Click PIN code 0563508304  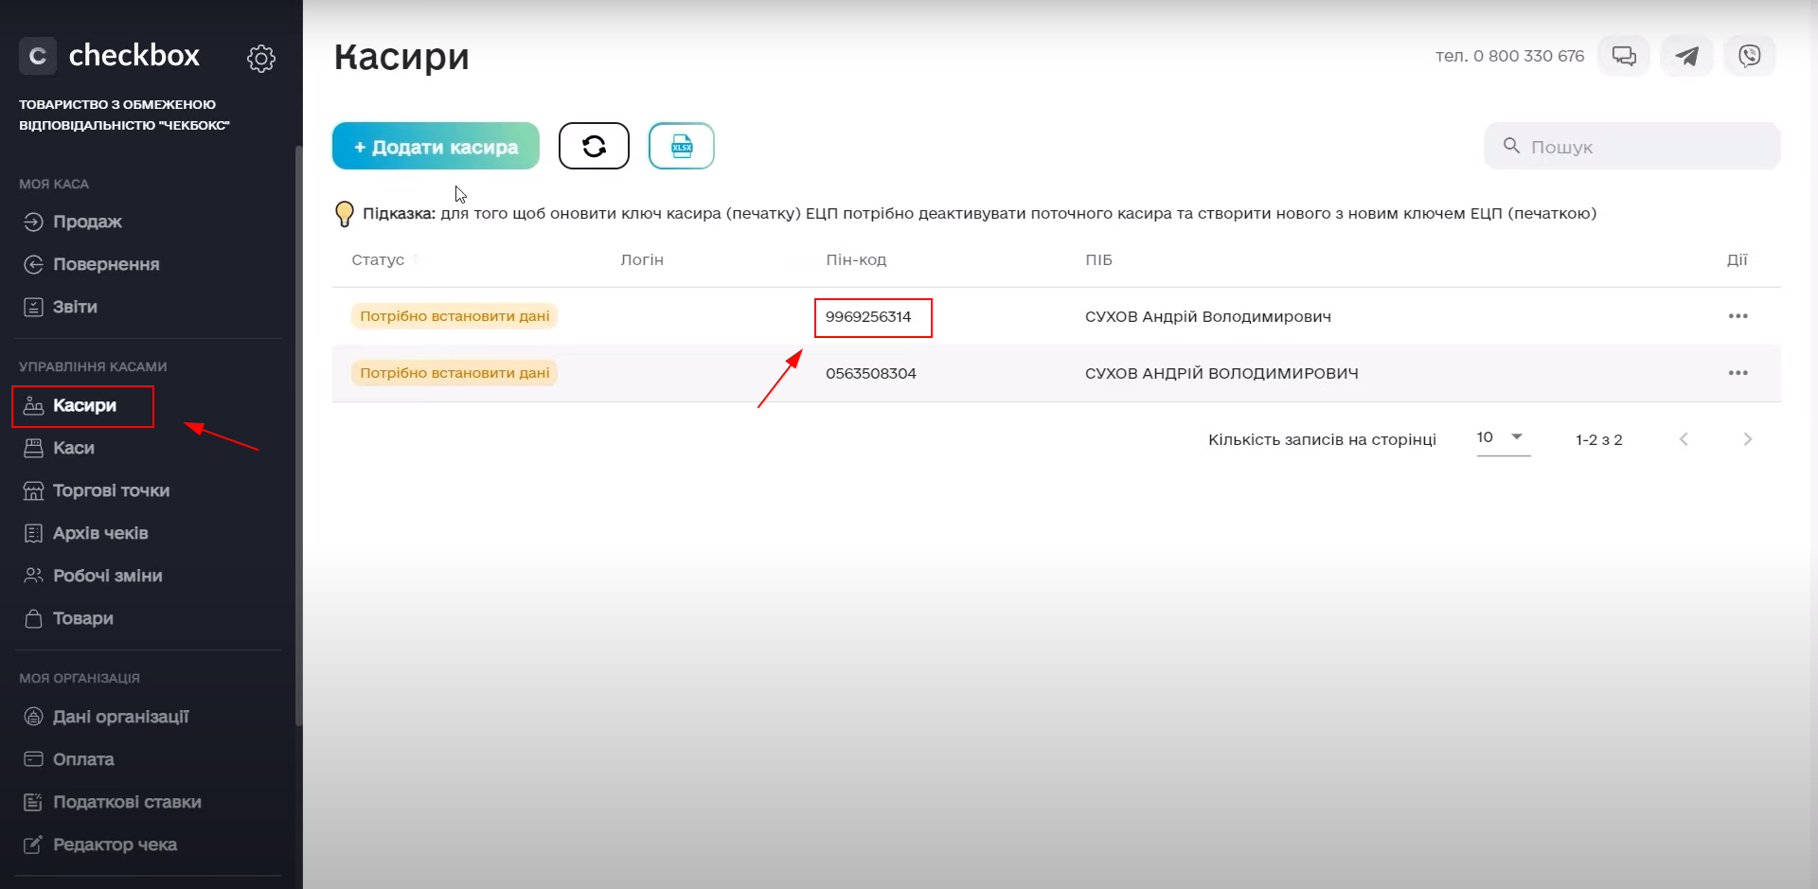[x=871, y=373]
